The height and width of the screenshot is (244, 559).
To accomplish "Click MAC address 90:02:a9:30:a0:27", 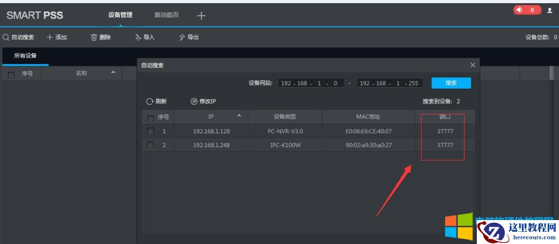I will [368, 145].
